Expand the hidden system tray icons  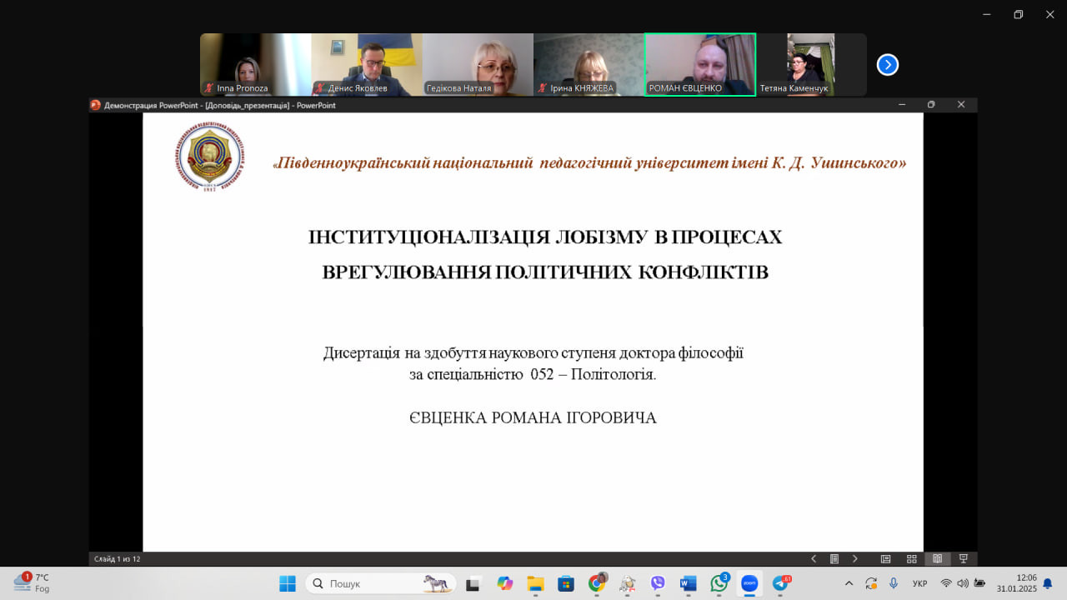pos(849,583)
